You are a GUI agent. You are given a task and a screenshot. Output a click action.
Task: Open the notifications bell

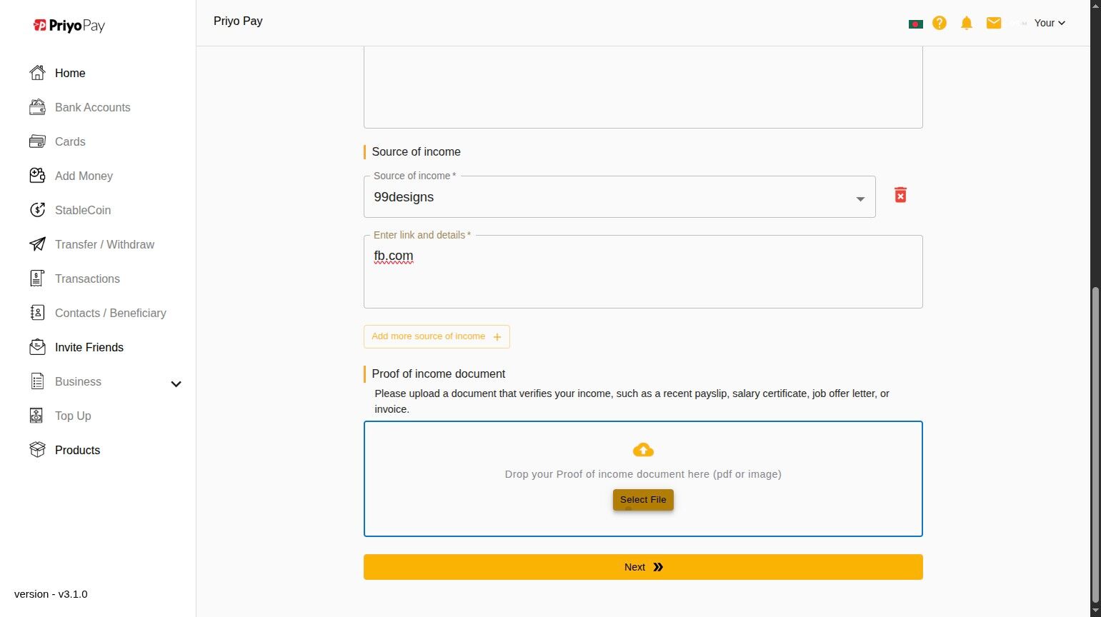967,23
